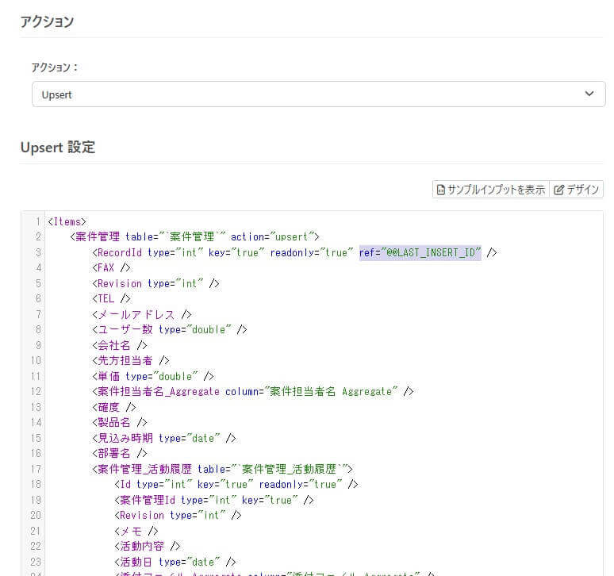Click the 見込み時期 type="date" line
614x576 pixels.
click(x=164, y=438)
